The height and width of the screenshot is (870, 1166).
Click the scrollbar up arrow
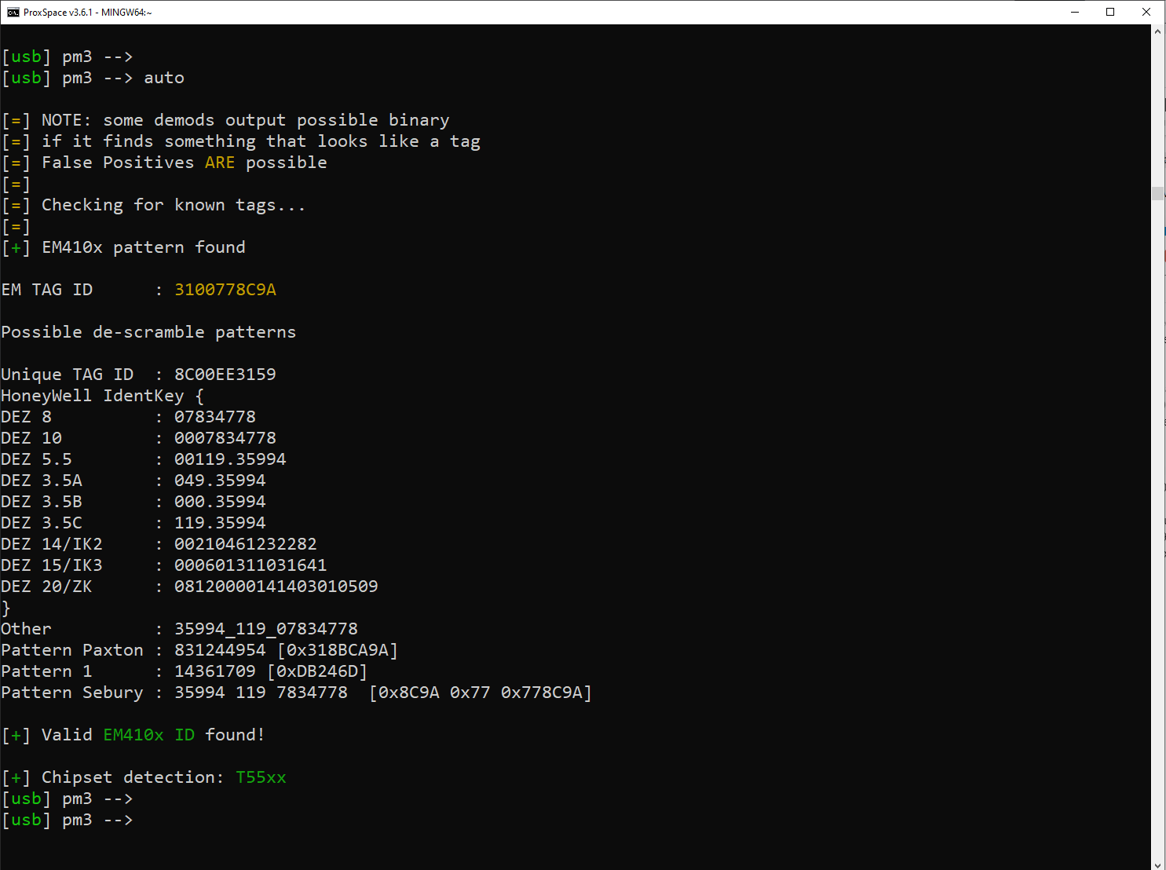[1157, 31]
